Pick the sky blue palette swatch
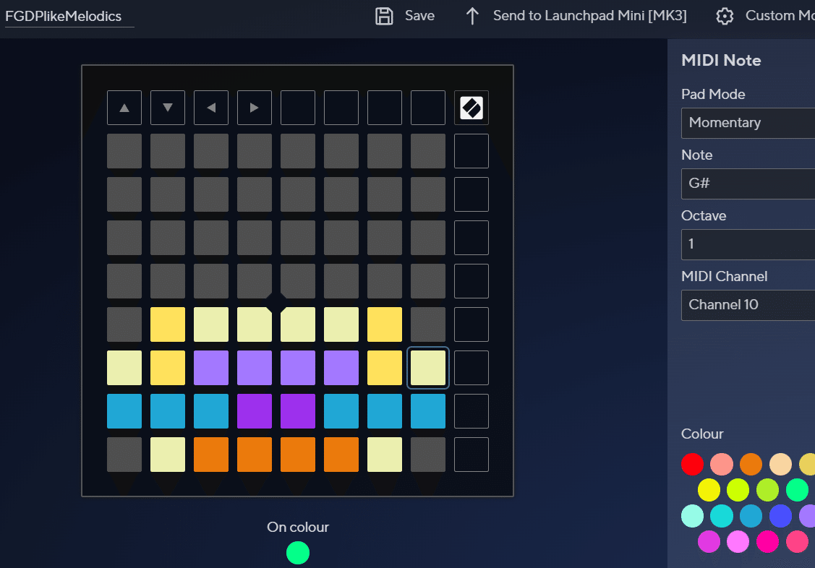 tap(751, 515)
